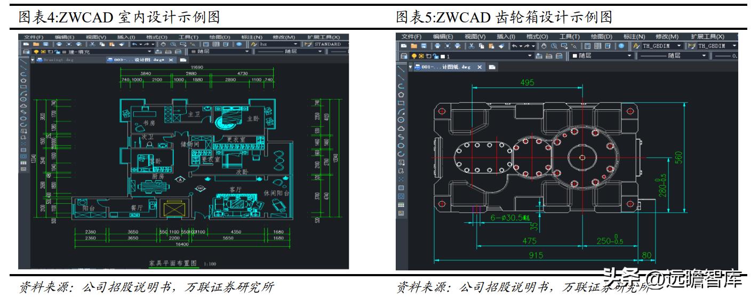Click layer color swatch in gearbox layer box
This screenshot has width=751, height=297.
point(443,57)
